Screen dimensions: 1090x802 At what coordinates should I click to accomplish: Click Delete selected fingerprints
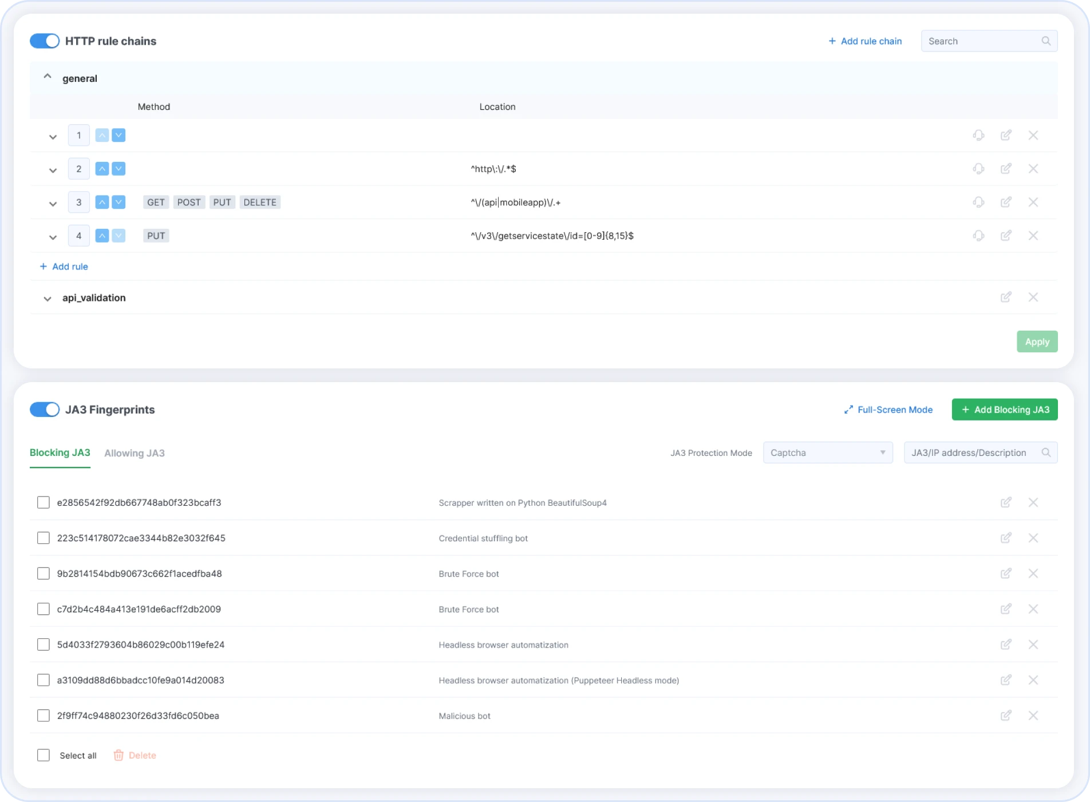(x=135, y=756)
